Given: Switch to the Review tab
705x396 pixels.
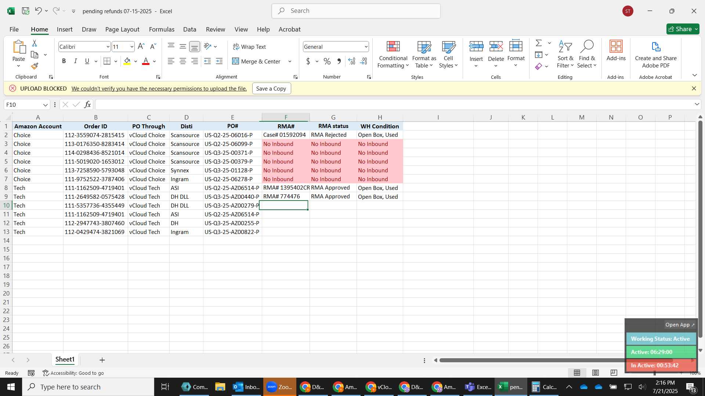Looking at the screenshot, I should (216, 29).
